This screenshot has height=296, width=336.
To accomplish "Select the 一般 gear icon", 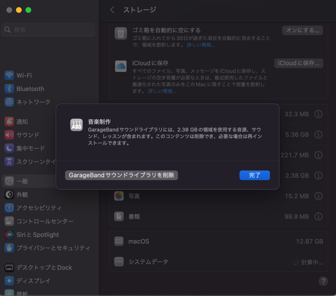I will point(9,181).
